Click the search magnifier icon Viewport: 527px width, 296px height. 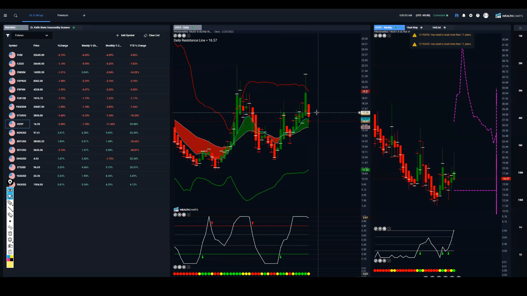click(16, 16)
